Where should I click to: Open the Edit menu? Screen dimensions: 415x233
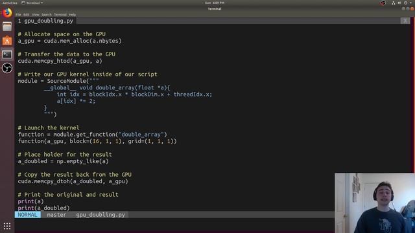pyautogui.click(x=26, y=15)
